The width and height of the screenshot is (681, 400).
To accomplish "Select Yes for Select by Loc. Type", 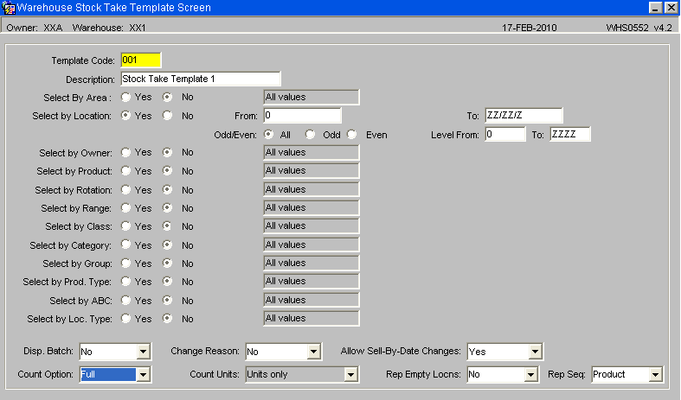I will click(126, 319).
